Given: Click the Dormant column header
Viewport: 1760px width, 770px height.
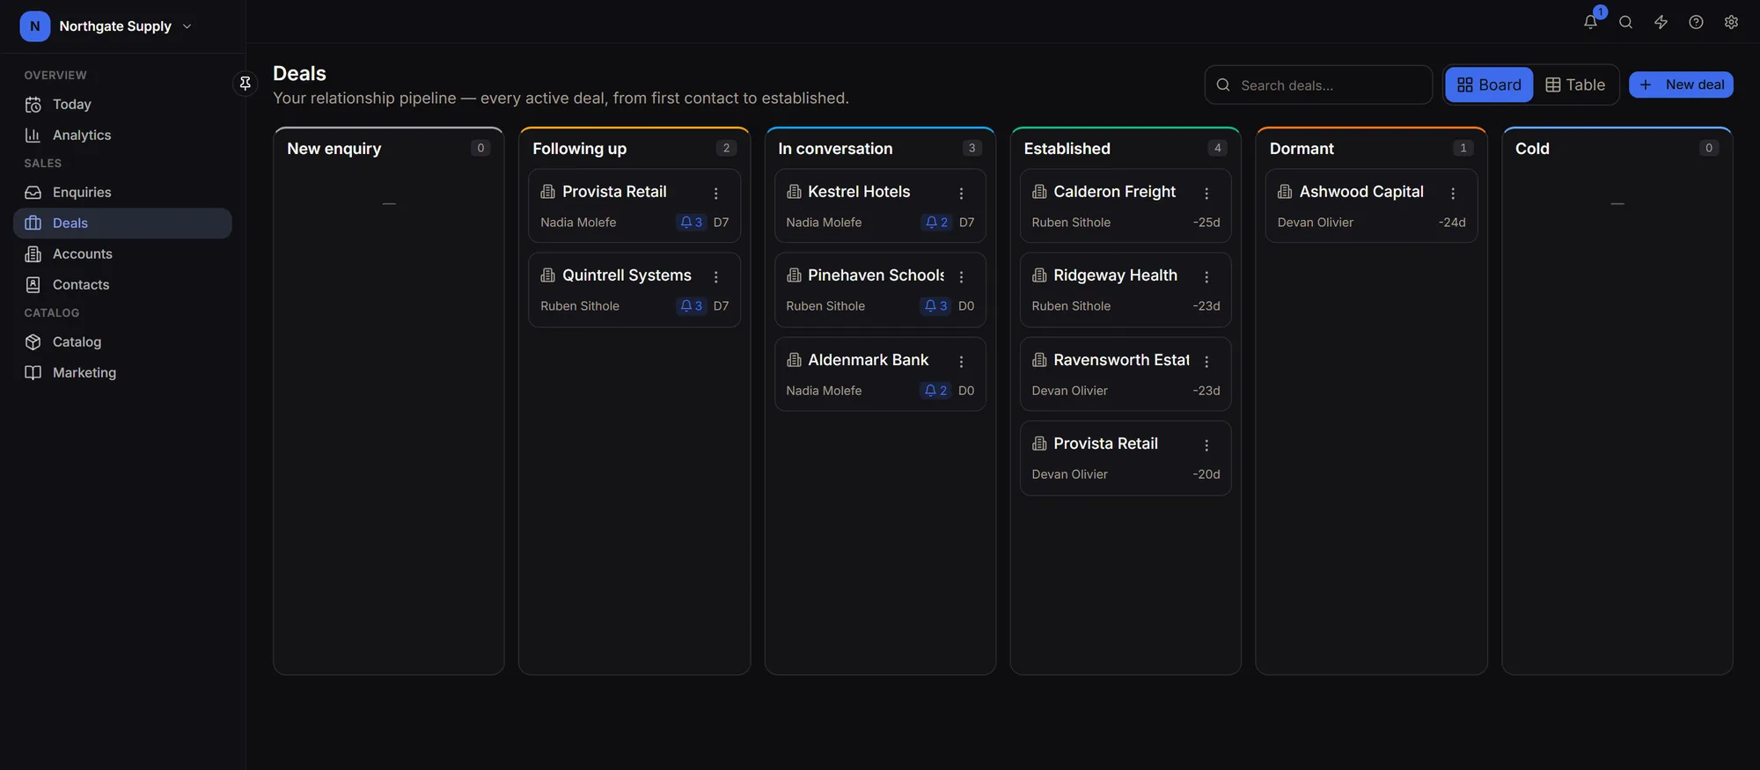Looking at the screenshot, I should pyautogui.click(x=1302, y=149).
